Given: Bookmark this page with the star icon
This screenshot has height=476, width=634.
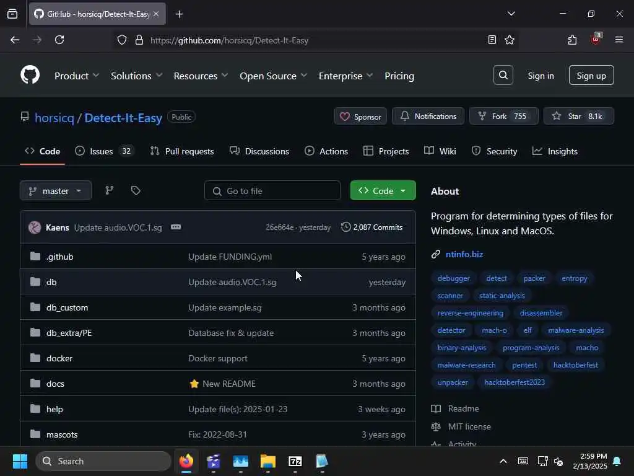Looking at the screenshot, I should tap(510, 40).
